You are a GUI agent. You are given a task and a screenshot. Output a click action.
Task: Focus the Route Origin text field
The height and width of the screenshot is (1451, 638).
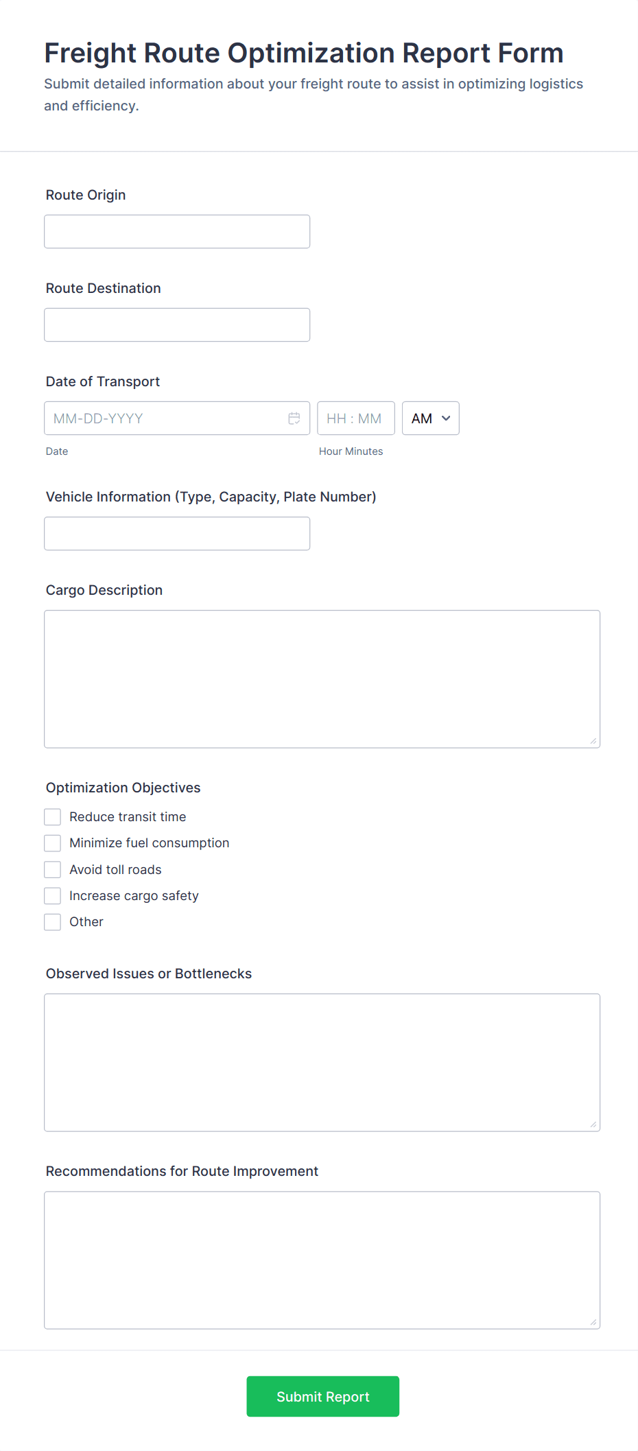click(177, 232)
